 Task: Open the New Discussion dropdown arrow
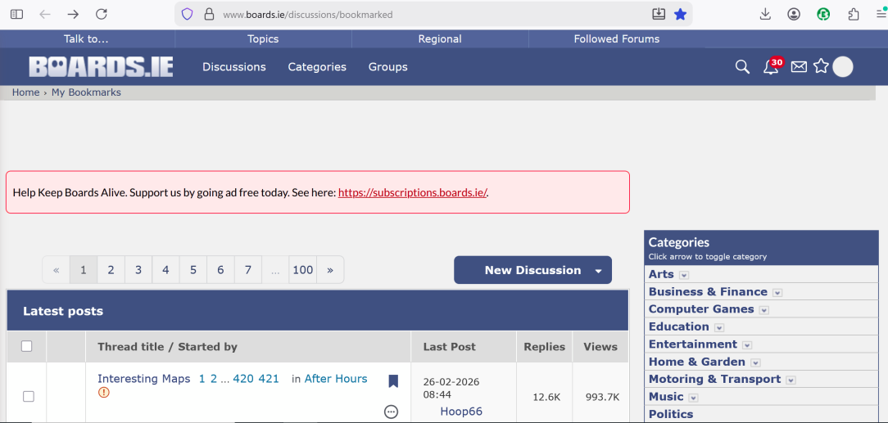coord(598,271)
